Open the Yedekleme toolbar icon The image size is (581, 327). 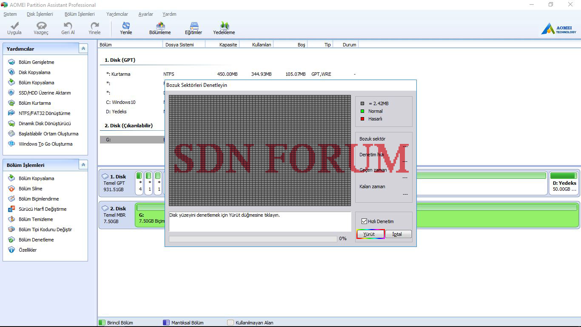point(224,26)
